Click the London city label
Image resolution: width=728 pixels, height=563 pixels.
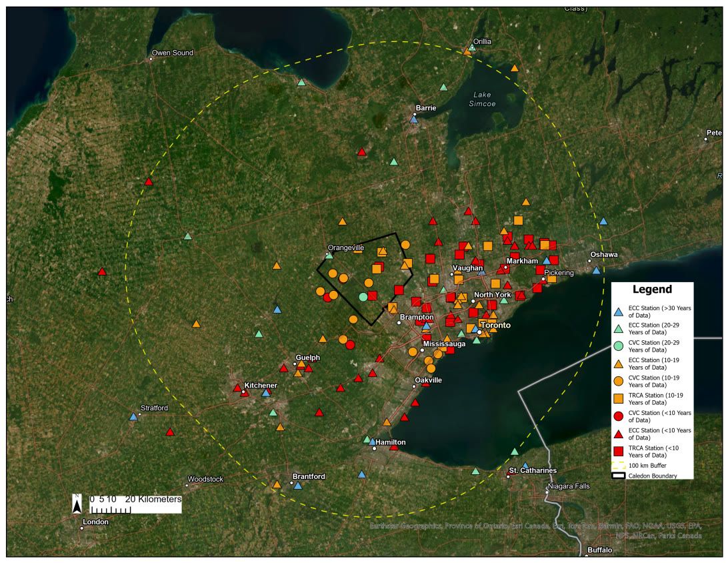[95, 522]
